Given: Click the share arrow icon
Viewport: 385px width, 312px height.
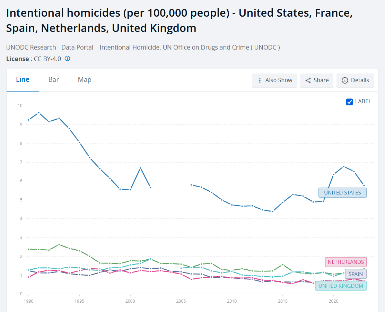Looking at the screenshot, I should coord(308,80).
